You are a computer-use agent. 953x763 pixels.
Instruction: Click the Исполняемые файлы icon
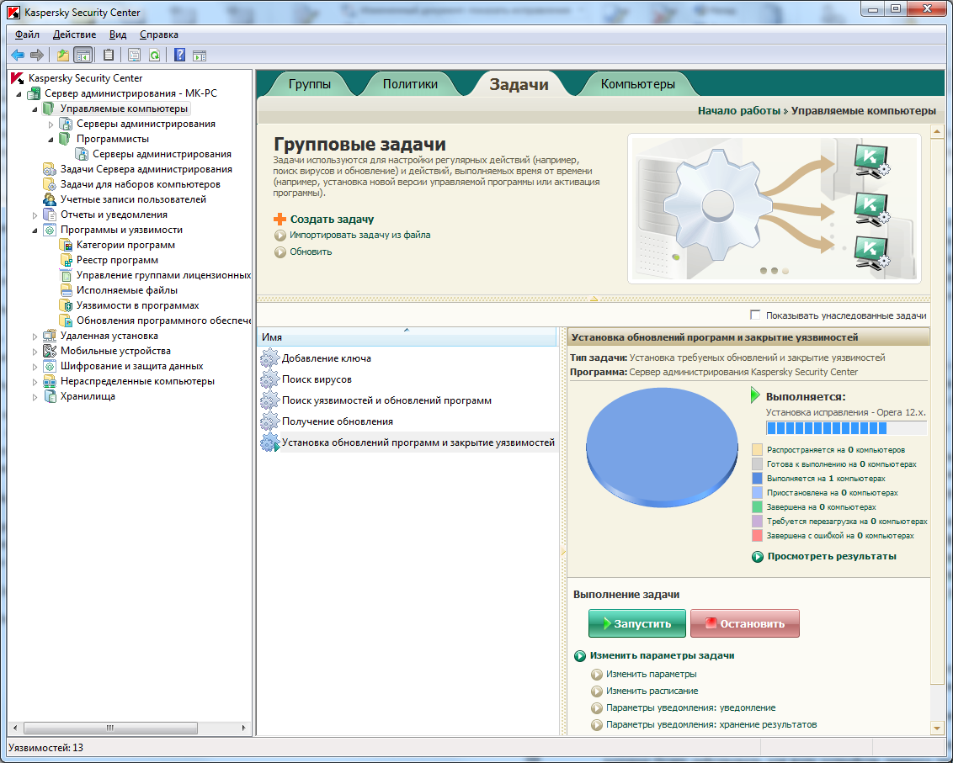tap(66, 290)
